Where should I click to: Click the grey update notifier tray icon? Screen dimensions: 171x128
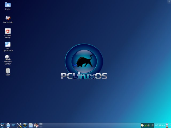click(x=153, y=125)
